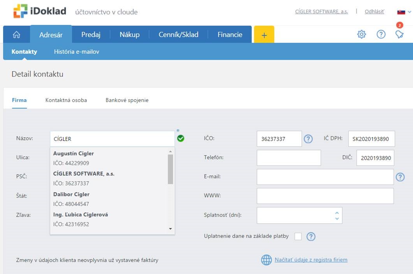The width and height of the screenshot is (413, 274).
Task: Click the yellow plus quick-add button
Action: coord(264,35)
